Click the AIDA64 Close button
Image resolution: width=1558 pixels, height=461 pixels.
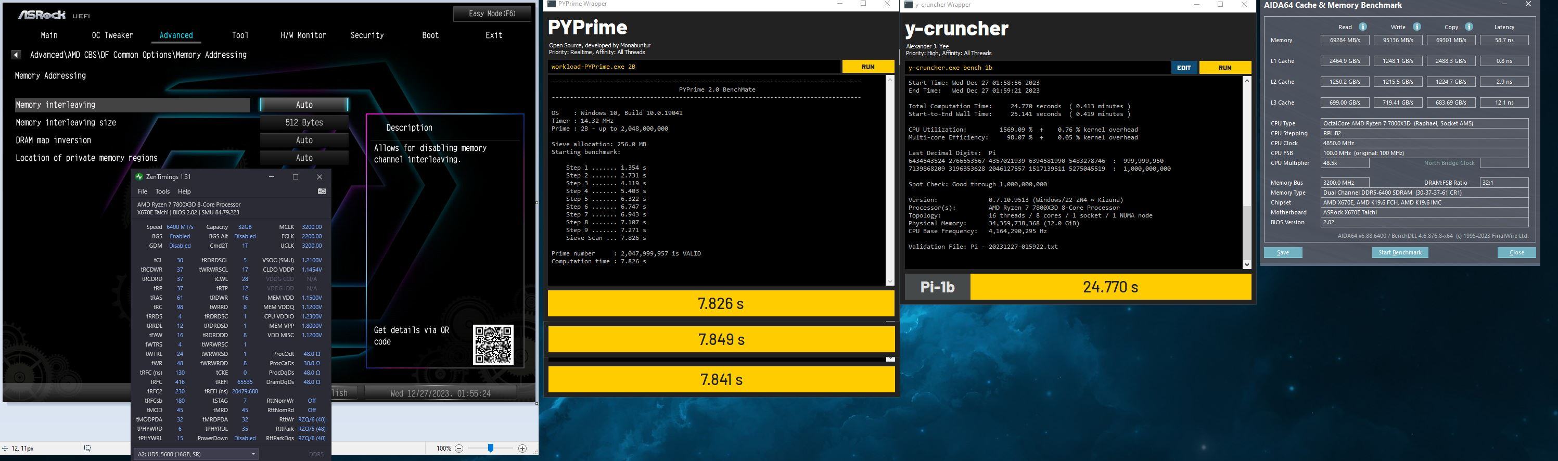[x=1516, y=252]
